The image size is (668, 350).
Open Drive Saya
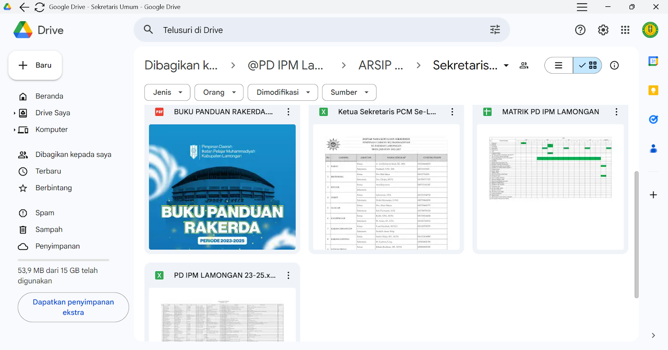point(53,113)
